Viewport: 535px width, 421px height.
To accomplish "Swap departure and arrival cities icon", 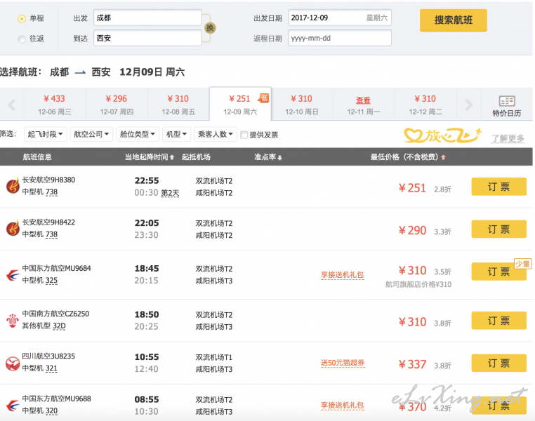I will [x=210, y=28].
